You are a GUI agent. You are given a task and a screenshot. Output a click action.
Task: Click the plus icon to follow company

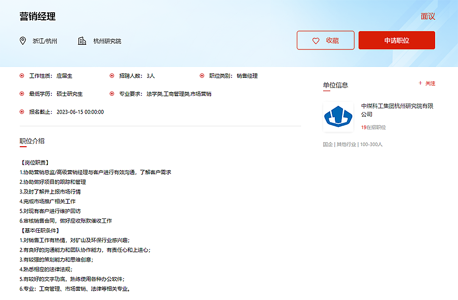(420, 83)
